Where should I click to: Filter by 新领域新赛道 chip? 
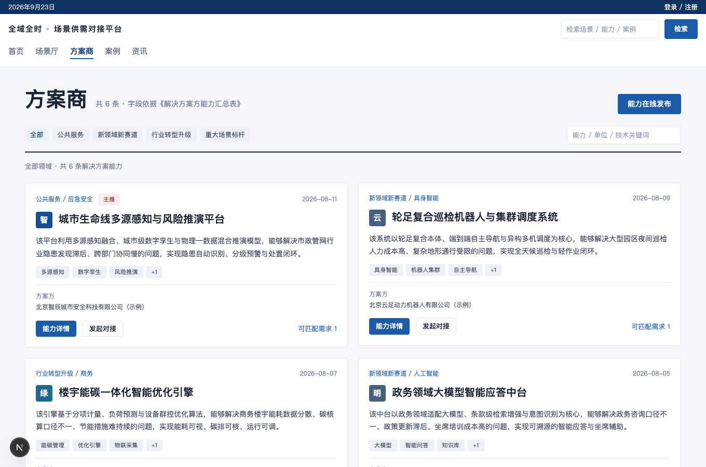point(118,135)
